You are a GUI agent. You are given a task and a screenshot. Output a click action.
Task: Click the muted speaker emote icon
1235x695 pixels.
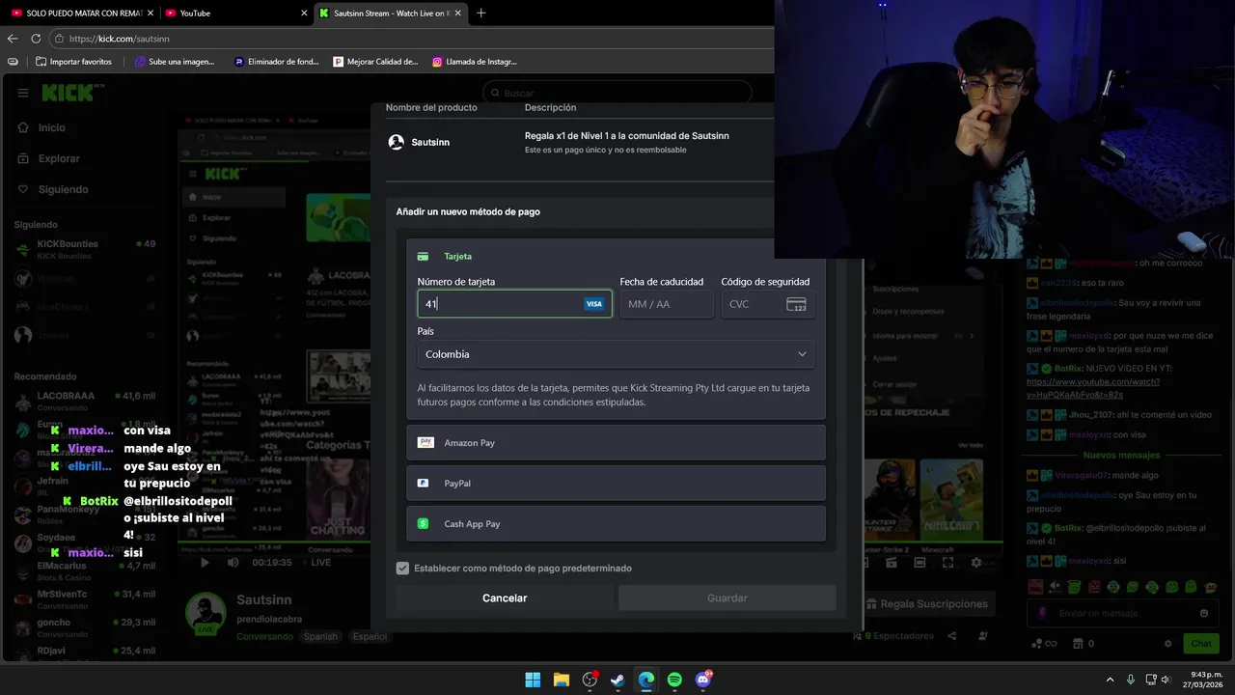pyautogui.click(x=1055, y=586)
